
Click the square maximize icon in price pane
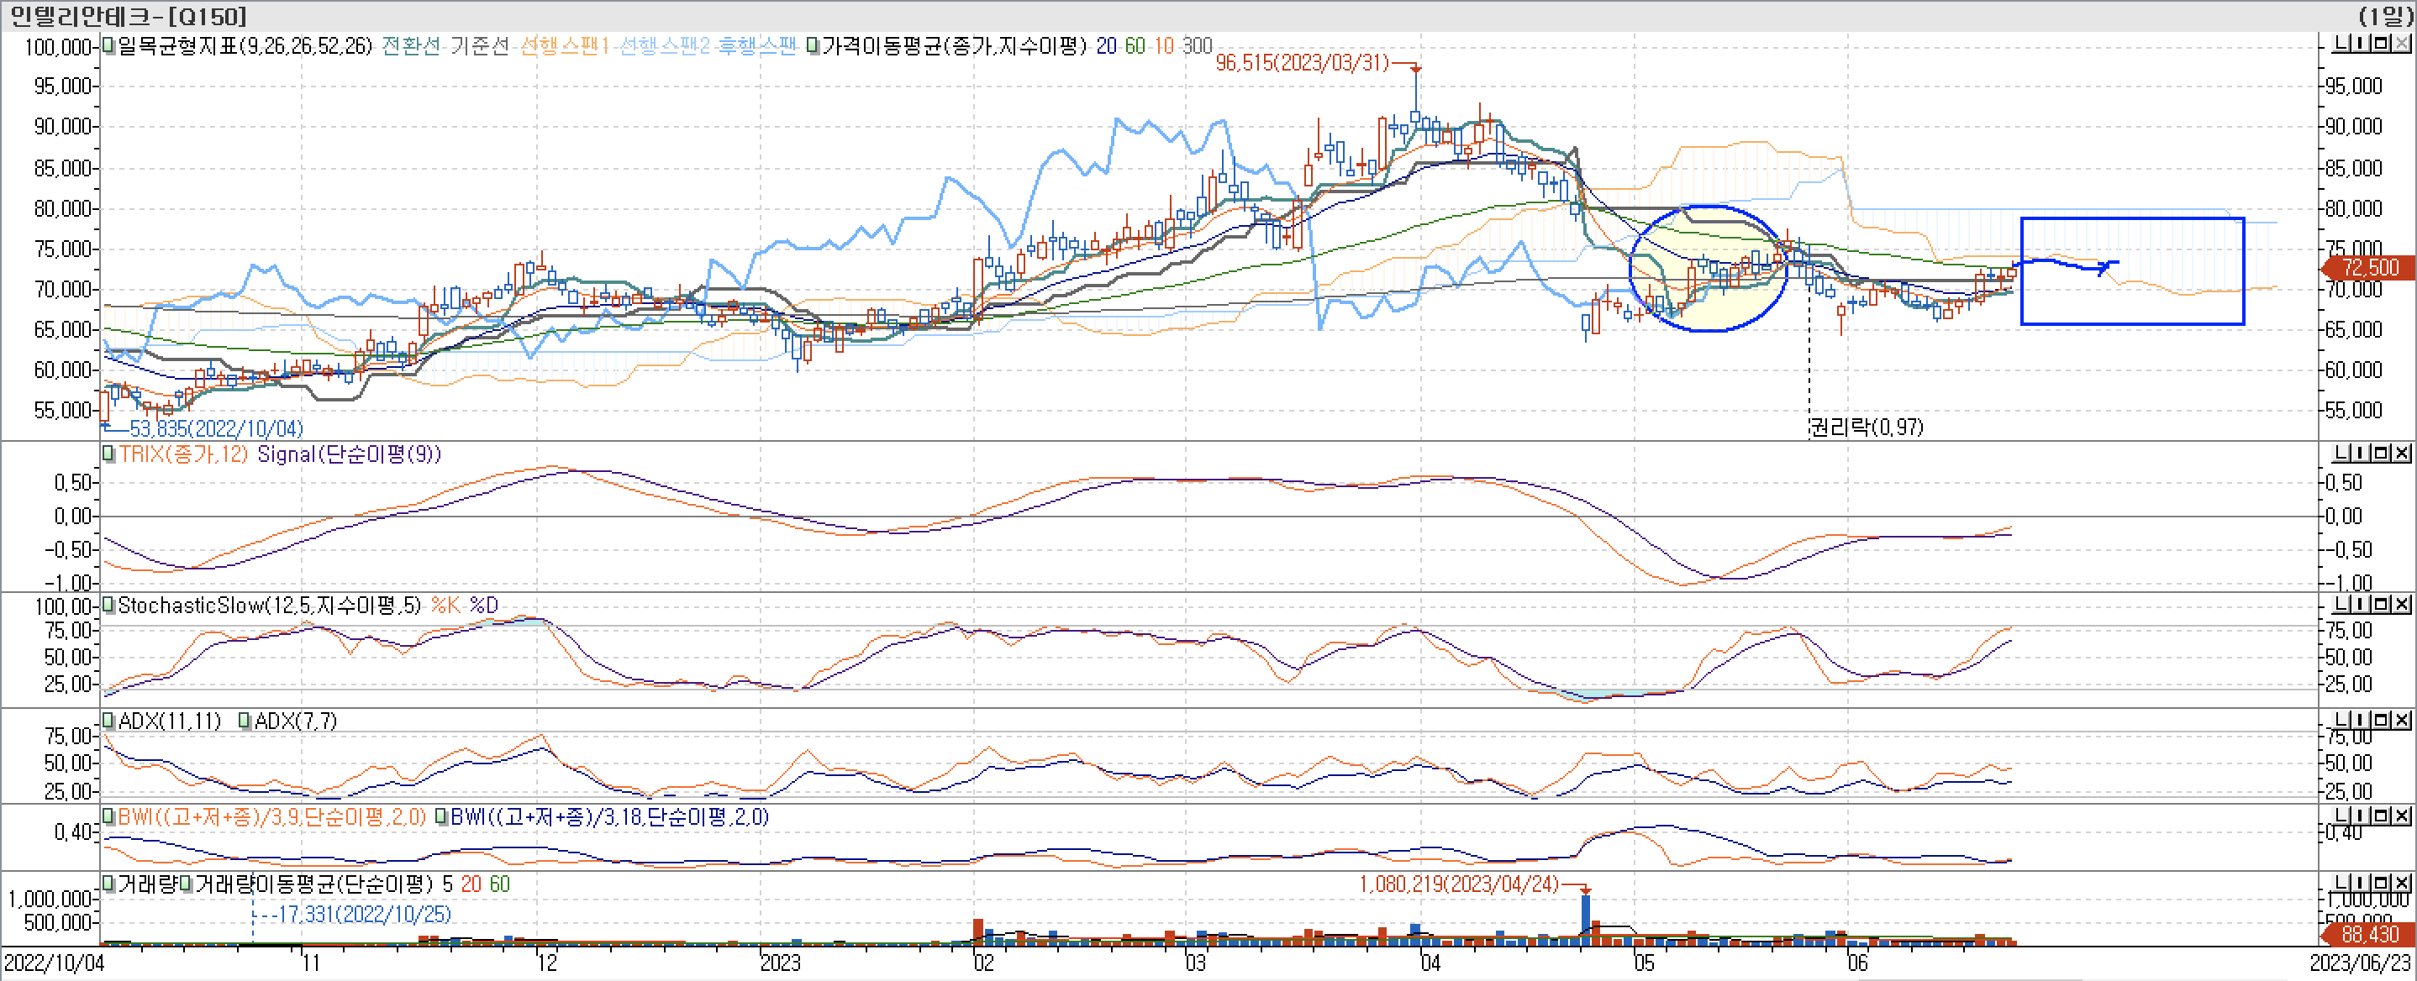[2382, 44]
